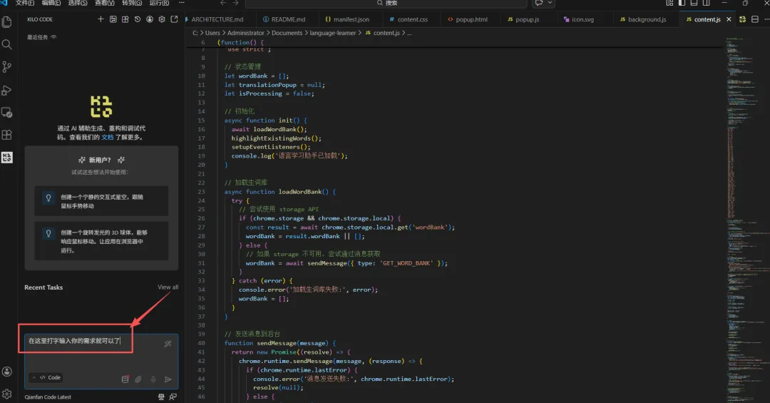Viewport: 770px width, 403px height.
Task: Click the codebase indexing database icon
Action: click(125, 379)
